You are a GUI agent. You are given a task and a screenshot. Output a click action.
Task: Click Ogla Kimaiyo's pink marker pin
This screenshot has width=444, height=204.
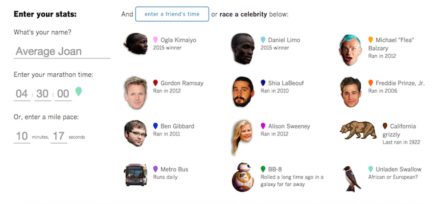155,40
